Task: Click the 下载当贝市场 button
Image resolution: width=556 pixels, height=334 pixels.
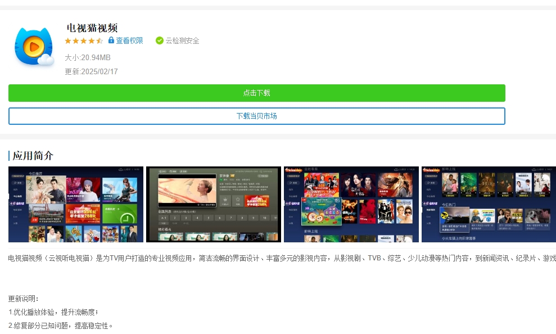Action: coord(256,116)
